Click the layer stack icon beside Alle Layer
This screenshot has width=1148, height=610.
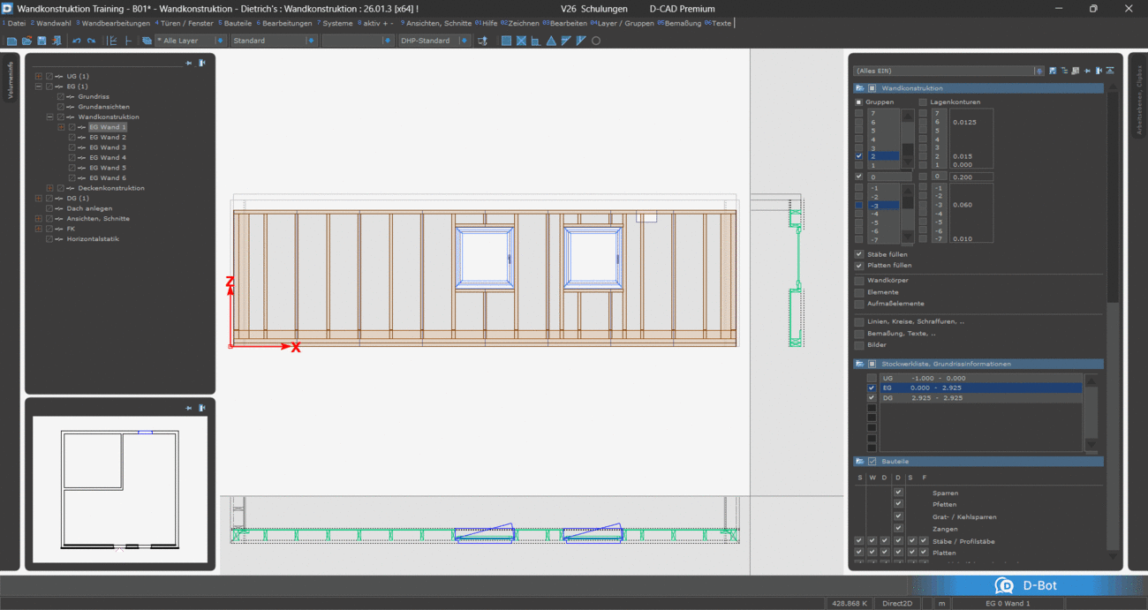(x=147, y=41)
